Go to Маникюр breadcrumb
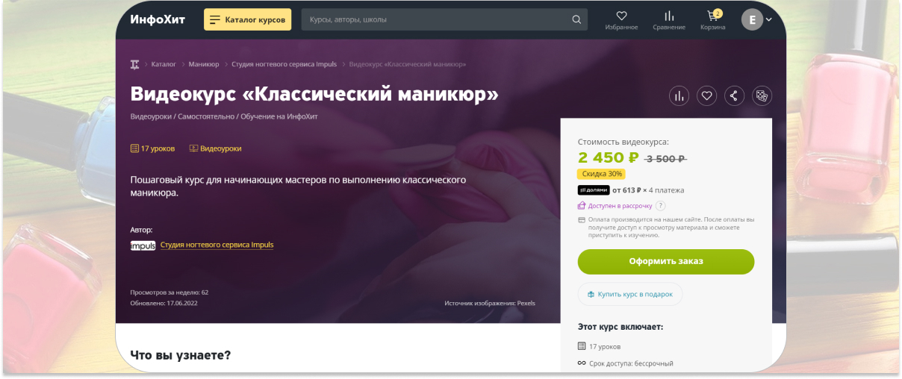The width and height of the screenshot is (902, 379). [x=204, y=64]
